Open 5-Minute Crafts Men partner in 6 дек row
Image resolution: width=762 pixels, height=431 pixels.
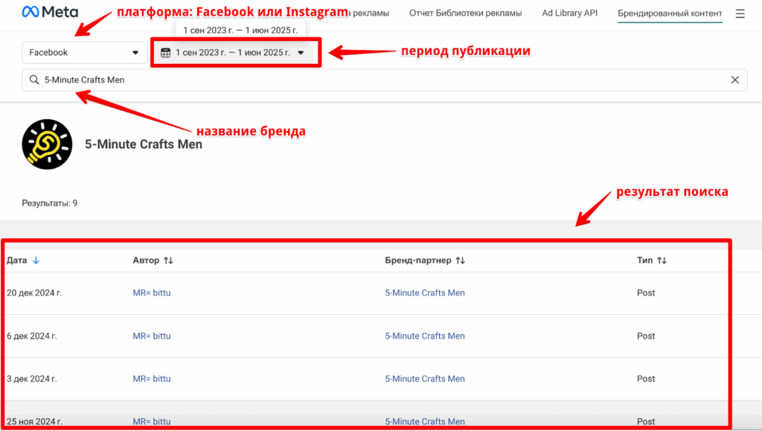(x=425, y=336)
